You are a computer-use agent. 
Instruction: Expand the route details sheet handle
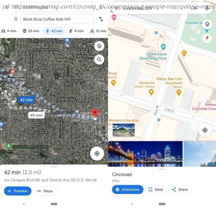[54, 167]
